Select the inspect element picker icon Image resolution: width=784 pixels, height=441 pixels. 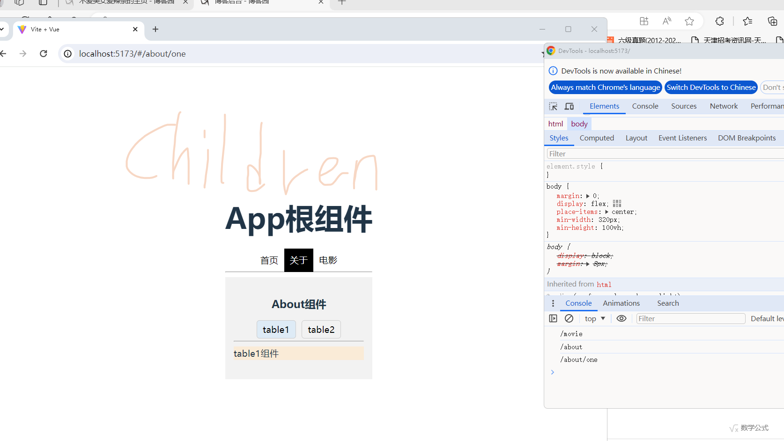click(553, 106)
